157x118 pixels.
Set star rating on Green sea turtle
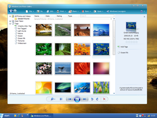point(132,42)
